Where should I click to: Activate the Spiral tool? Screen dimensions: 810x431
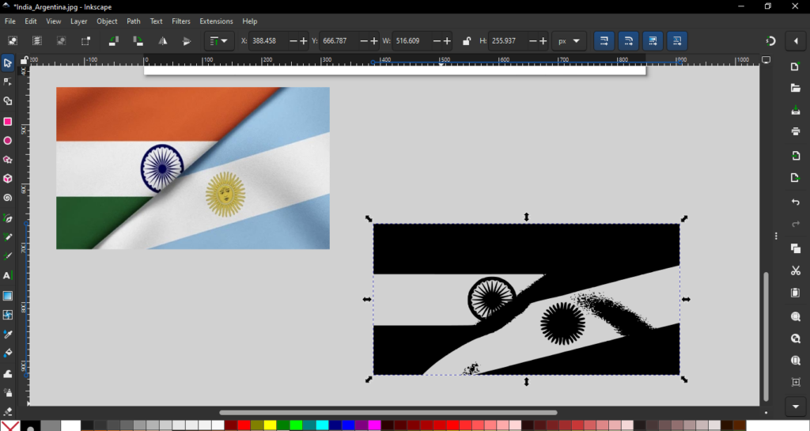pyautogui.click(x=8, y=198)
